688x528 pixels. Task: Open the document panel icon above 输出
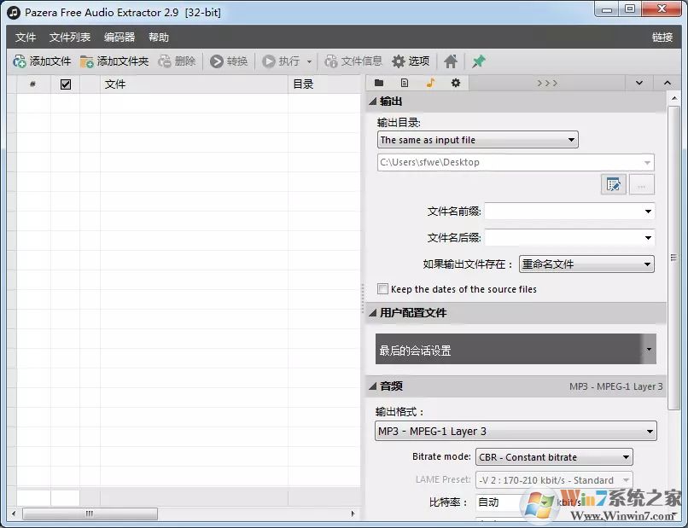coord(404,83)
